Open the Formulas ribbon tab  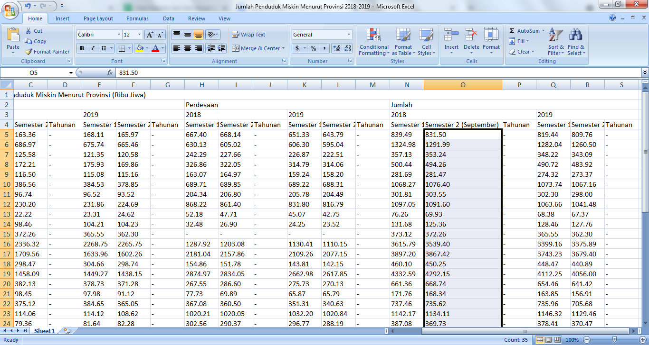click(x=137, y=18)
